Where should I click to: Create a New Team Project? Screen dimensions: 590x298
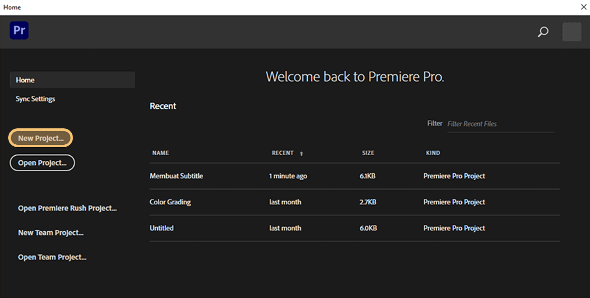pyautogui.click(x=51, y=233)
